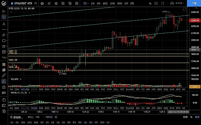Click the 4s refresh label in toolbar
Viewport: 201px width, 125px height.
tap(150, 3)
